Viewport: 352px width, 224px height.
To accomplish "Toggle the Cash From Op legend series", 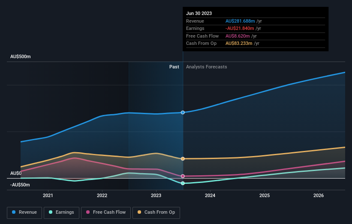I will pyautogui.click(x=156, y=212).
